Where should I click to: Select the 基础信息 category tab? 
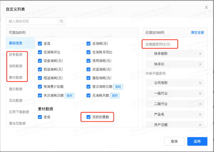coord(20,43)
